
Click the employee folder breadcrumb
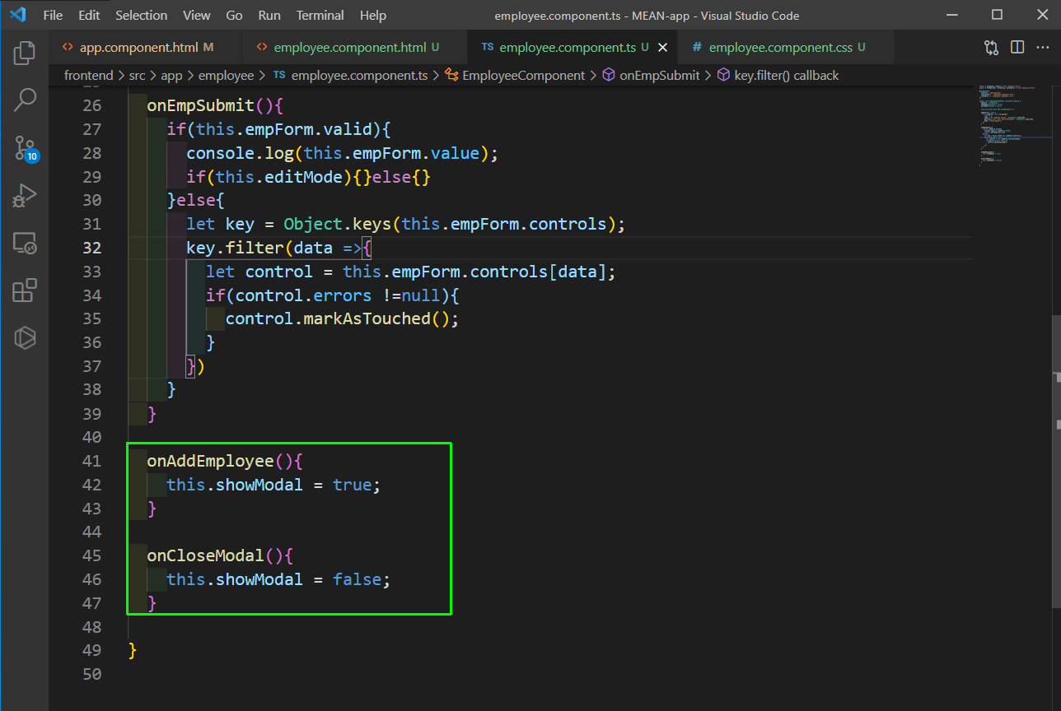226,75
